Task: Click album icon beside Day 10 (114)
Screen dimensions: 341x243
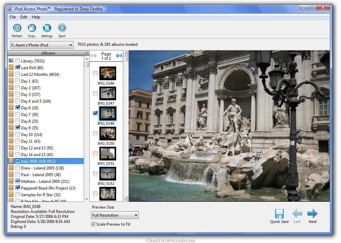Action: [11, 134]
